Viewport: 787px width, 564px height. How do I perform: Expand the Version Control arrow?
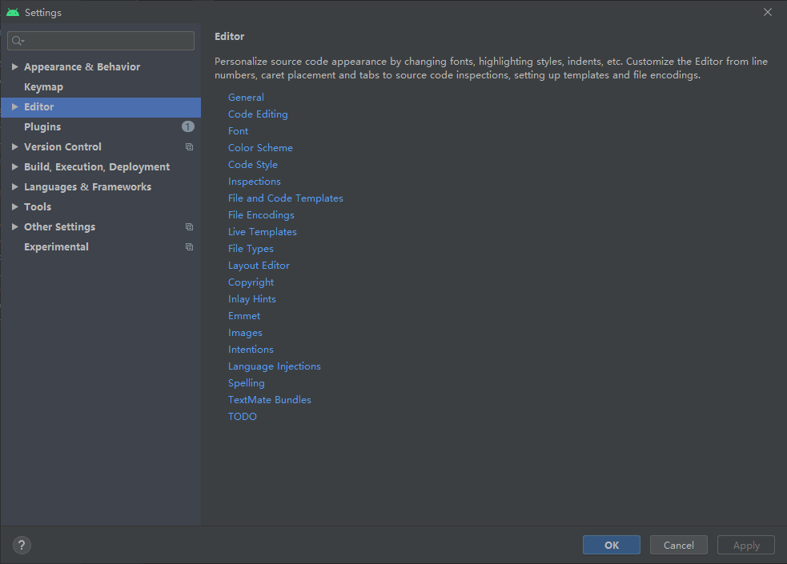pyautogui.click(x=15, y=147)
